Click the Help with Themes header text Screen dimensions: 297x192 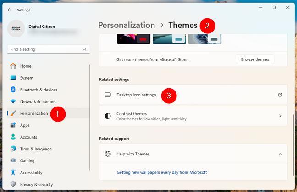pyautogui.click(x=133, y=154)
